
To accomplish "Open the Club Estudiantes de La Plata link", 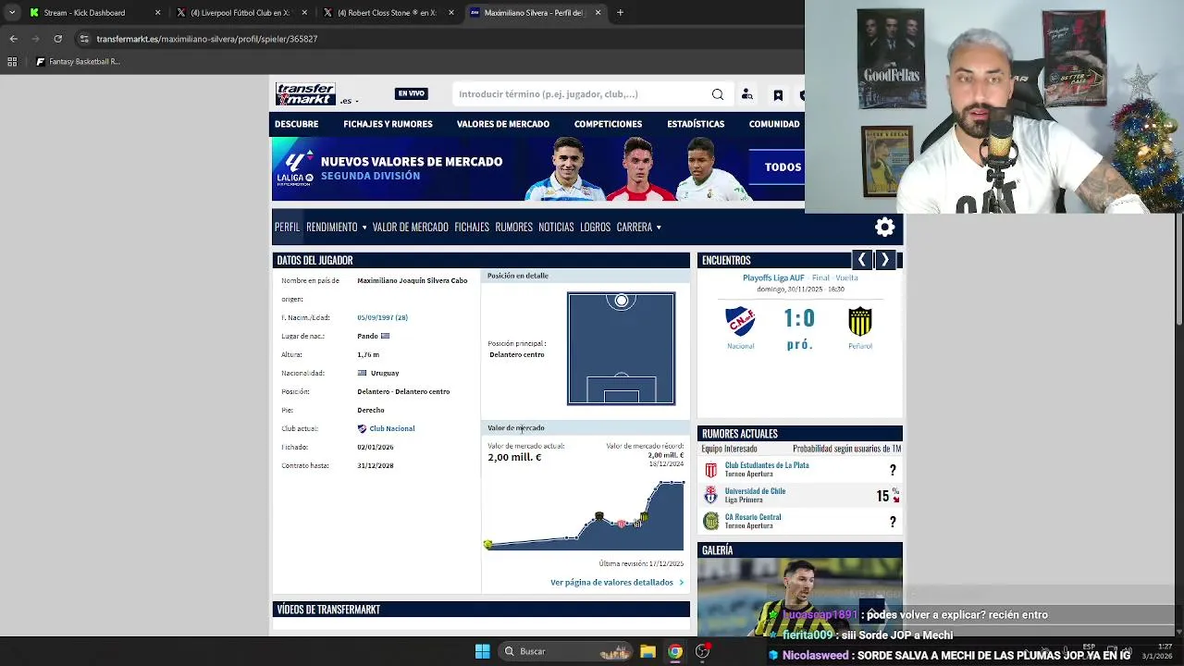I will point(767,465).
